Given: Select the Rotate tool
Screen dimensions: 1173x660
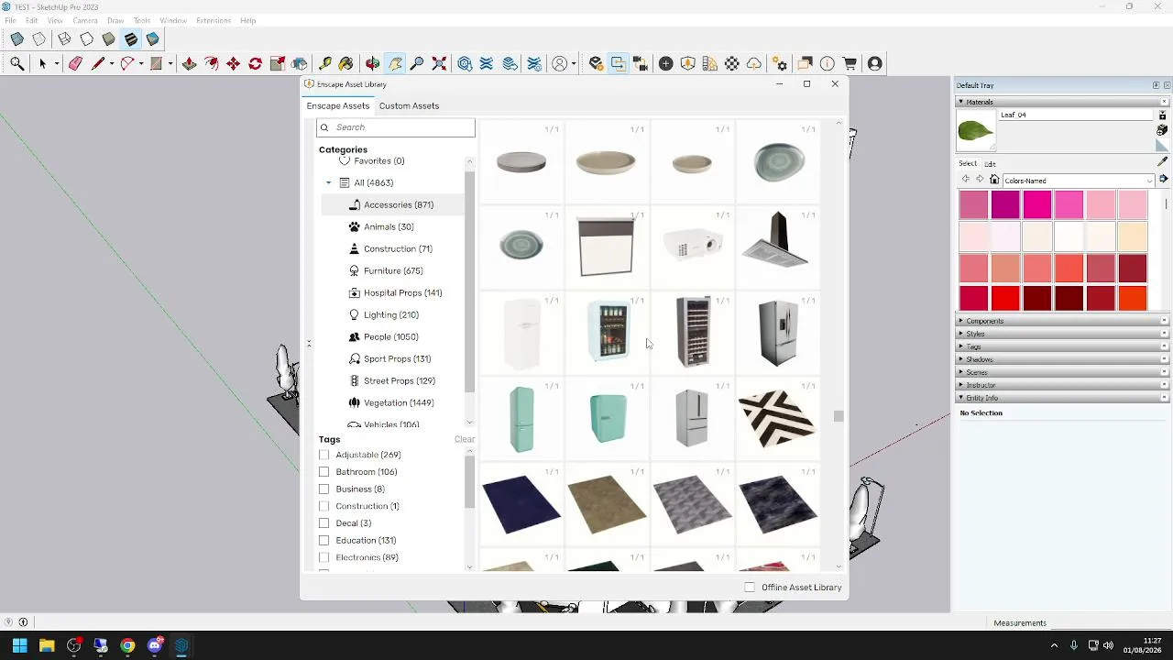Looking at the screenshot, I should coord(256,63).
